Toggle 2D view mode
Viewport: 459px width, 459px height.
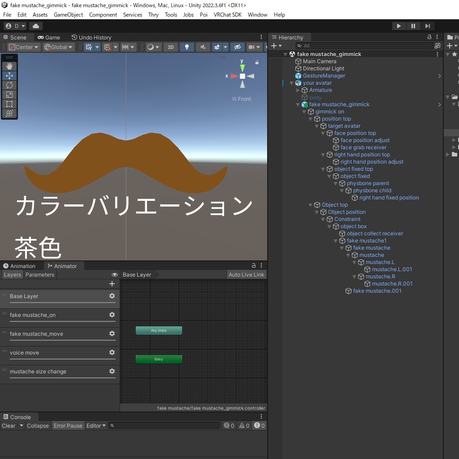(170, 47)
